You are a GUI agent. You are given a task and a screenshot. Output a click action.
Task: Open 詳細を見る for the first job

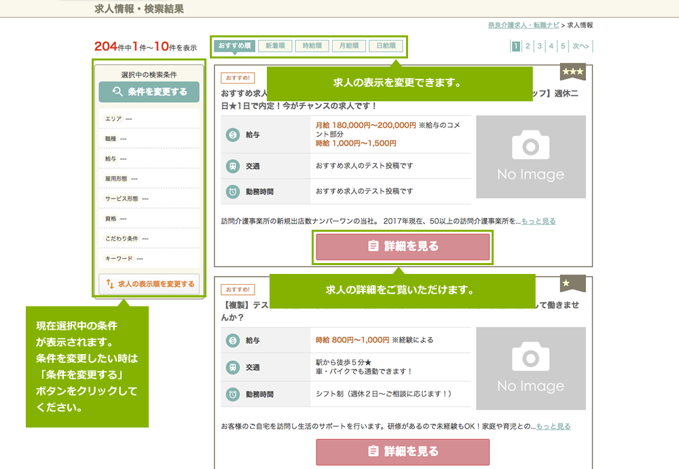click(403, 247)
